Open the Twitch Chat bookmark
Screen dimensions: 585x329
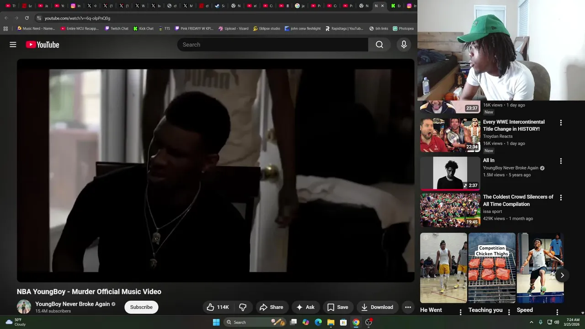tap(117, 28)
